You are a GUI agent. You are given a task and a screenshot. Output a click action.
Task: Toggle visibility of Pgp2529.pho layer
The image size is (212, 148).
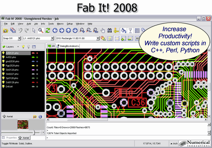(x=3, y=65)
